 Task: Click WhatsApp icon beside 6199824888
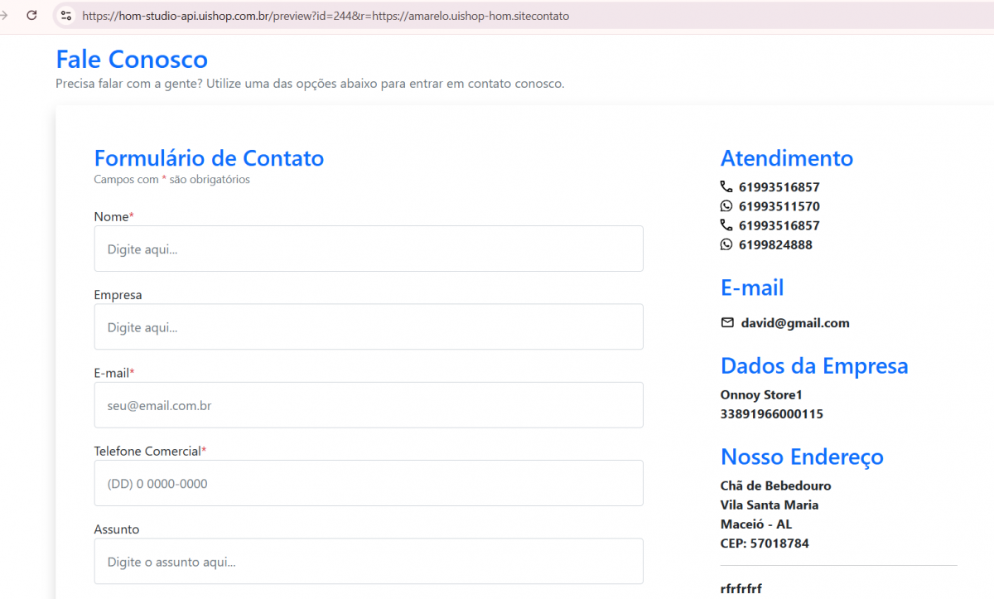(726, 244)
